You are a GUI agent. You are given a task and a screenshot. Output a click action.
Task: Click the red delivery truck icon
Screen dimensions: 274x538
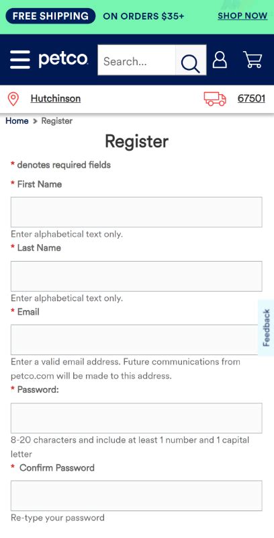pyautogui.click(x=215, y=99)
